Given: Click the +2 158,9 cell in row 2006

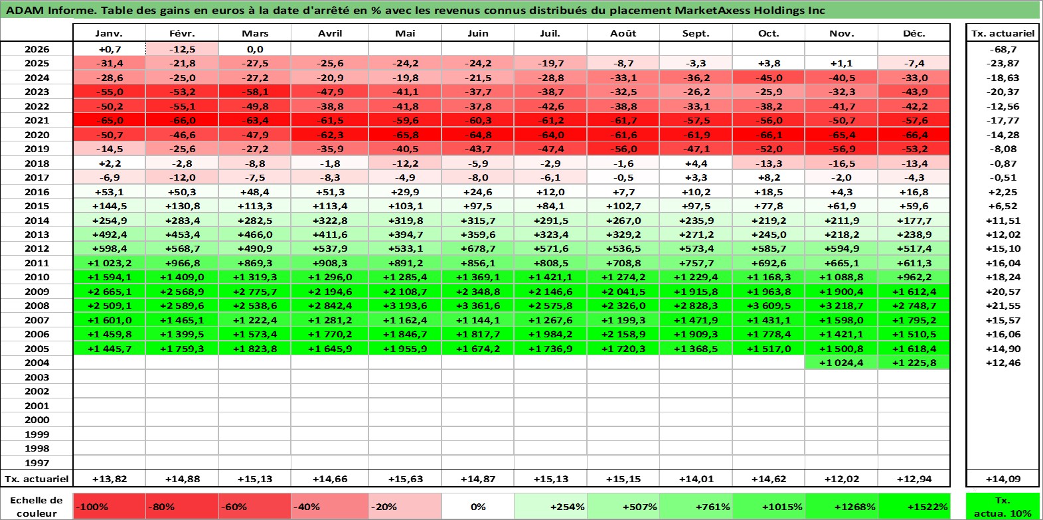Looking at the screenshot, I should 623,334.
